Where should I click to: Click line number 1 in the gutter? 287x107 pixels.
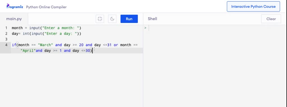tap(6, 28)
